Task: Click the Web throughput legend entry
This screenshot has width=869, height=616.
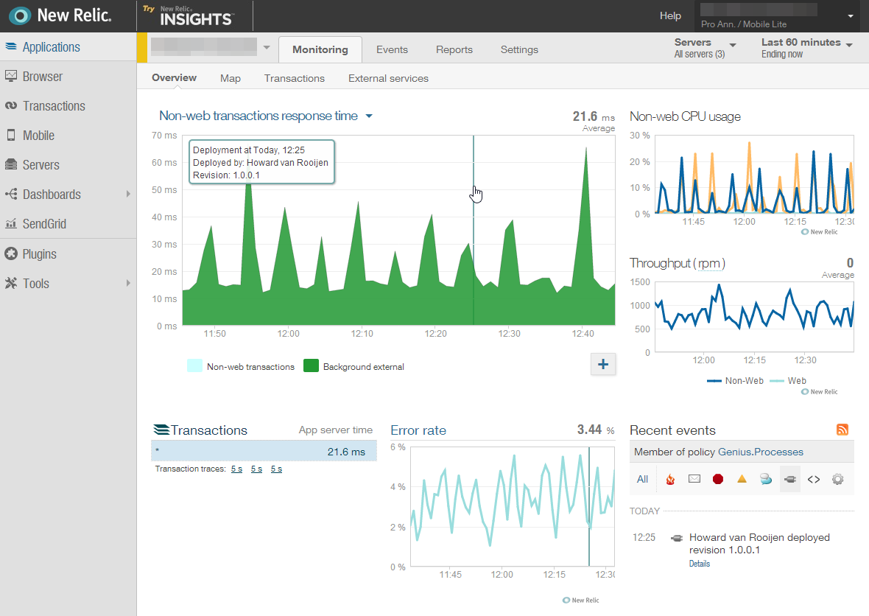Action: (x=789, y=381)
